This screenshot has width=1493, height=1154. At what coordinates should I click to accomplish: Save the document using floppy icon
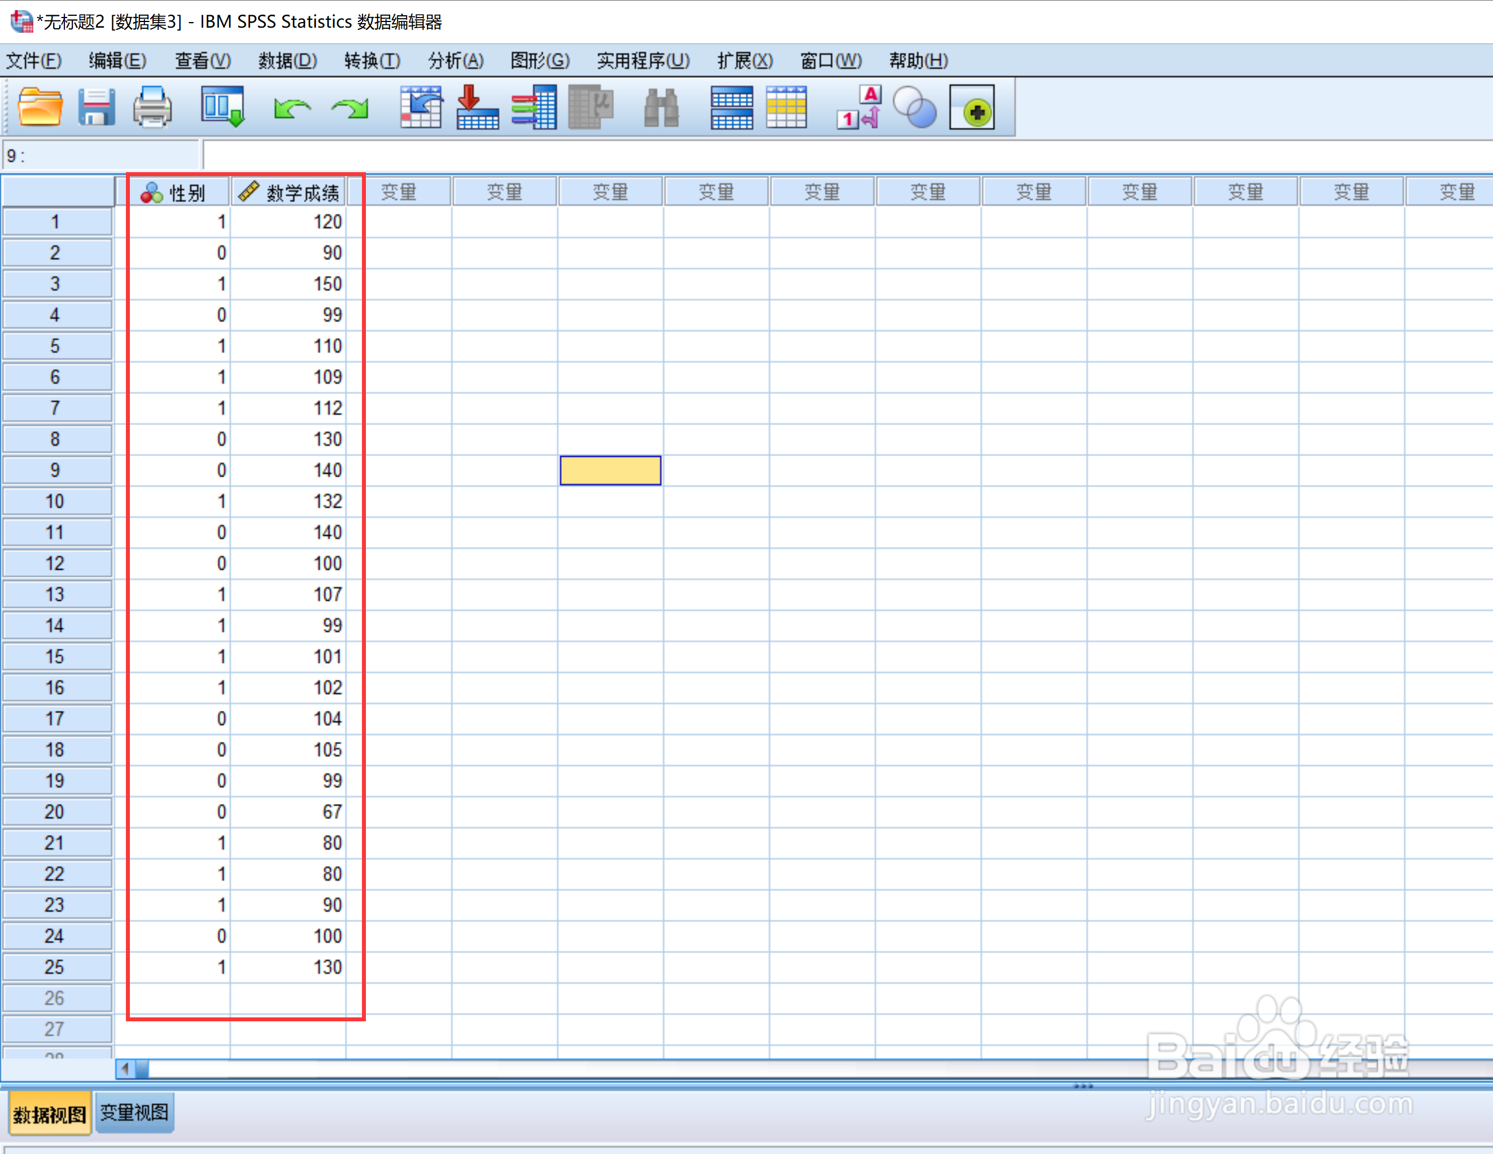click(x=95, y=107)
